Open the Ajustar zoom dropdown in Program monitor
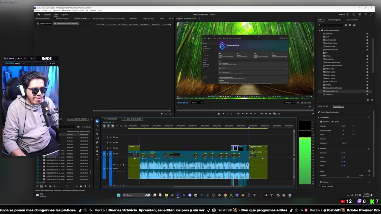 coord(197,103)
